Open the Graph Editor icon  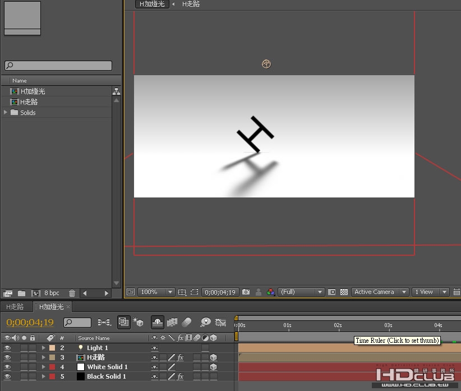pos(220,322)
